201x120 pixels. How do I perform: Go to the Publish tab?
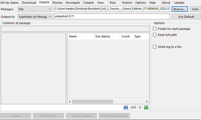127,3
